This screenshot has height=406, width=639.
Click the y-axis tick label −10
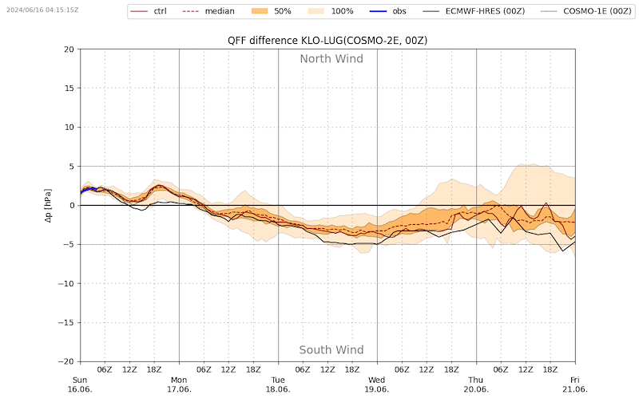pos(67,283)
